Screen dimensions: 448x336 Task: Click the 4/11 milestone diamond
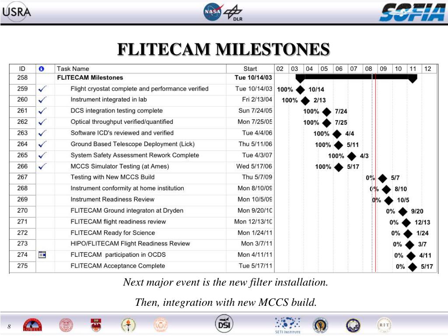tap(411, 256)
